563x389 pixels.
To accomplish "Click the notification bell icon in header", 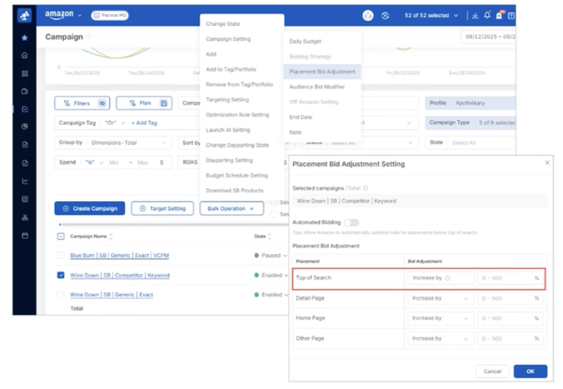I will click(487, 15).
